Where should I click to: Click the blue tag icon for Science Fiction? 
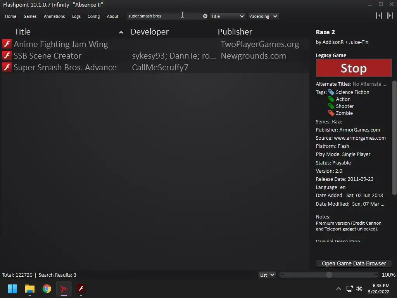coord(331,92)
